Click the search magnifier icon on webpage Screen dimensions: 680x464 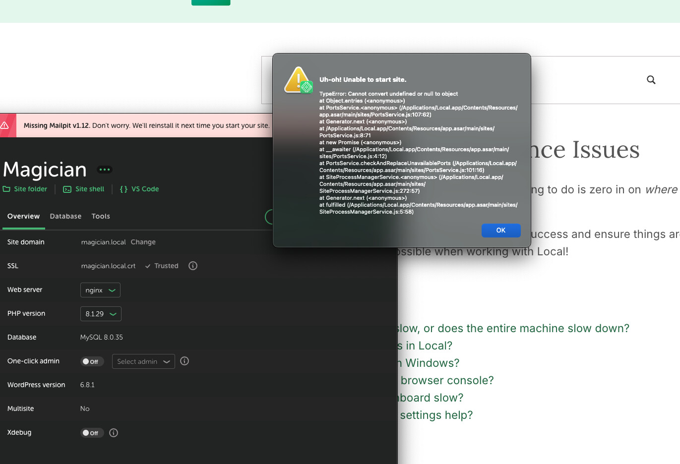pyautogui.click(x=651, y=80)
